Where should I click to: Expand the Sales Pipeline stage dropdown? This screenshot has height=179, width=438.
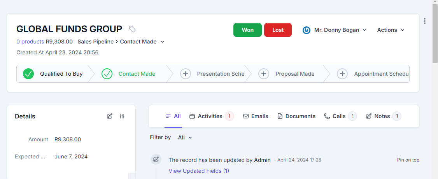point(163,42)
